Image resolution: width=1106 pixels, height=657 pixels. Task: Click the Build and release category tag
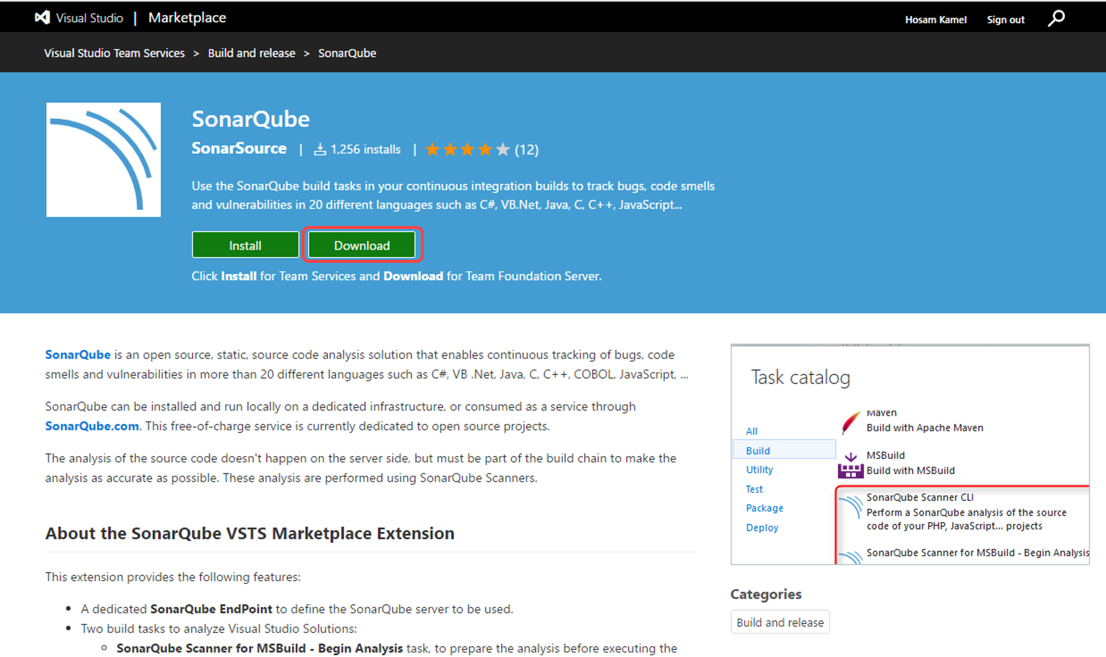780,623
